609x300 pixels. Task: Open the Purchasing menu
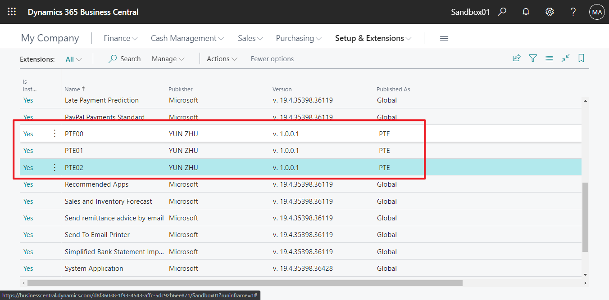298,38
